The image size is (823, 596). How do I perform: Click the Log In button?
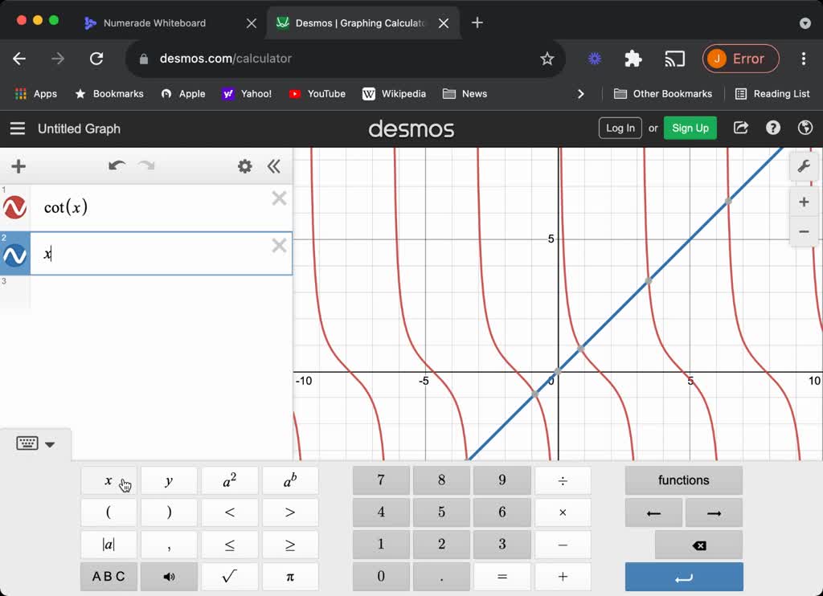pos(620,128)
